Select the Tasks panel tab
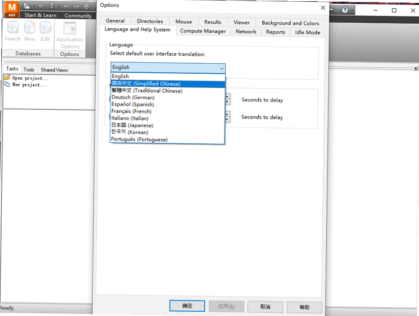Image resolution: width=419 pixels, height=316 pixels. point(12,69)
